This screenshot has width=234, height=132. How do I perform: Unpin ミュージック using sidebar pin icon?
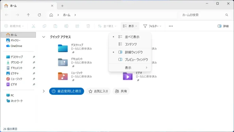click(x=34, y=79)
